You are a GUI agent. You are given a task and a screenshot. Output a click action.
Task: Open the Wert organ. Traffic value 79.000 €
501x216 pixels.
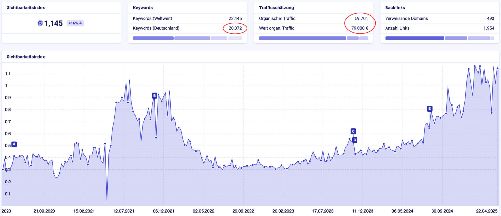point(360,28)
